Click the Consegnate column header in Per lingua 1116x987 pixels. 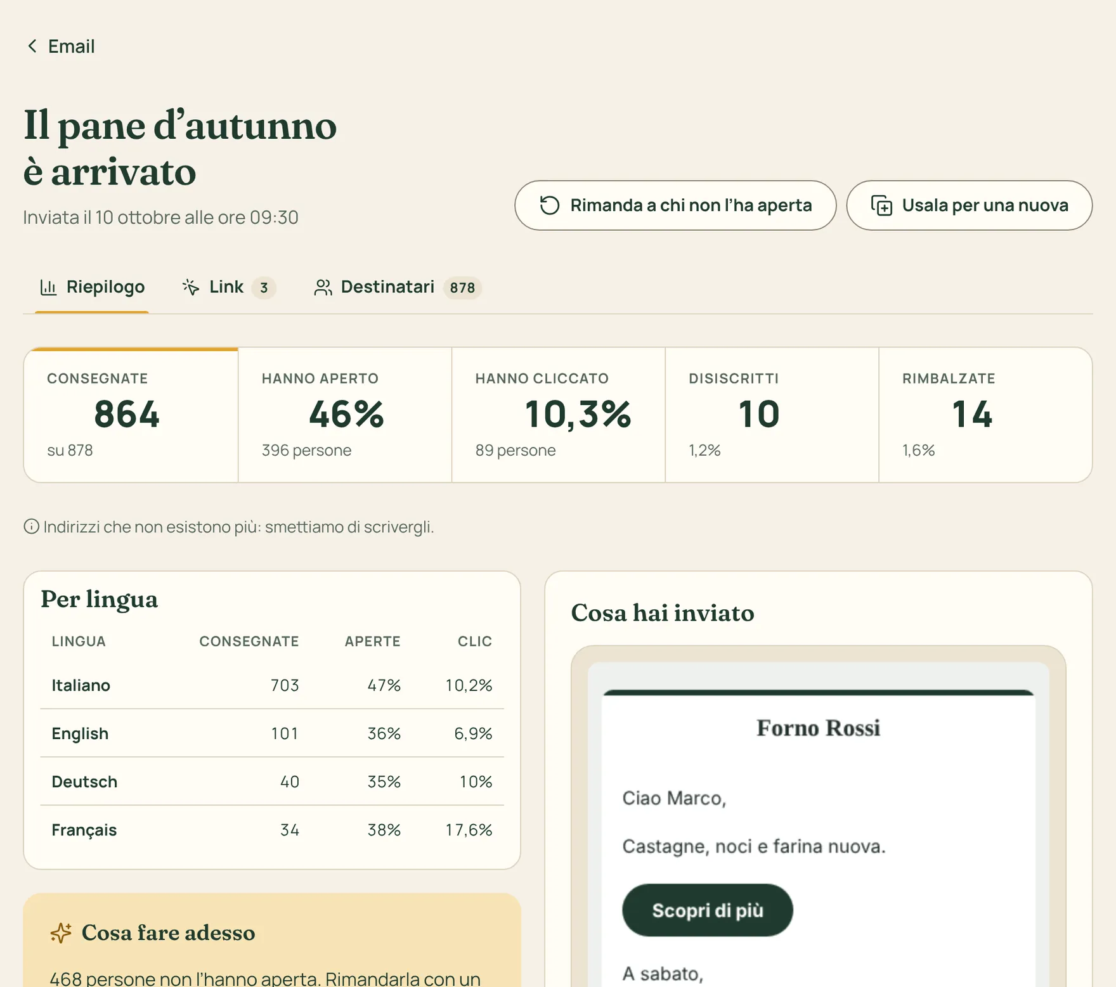pyautogui.click(x=249, y=642)
